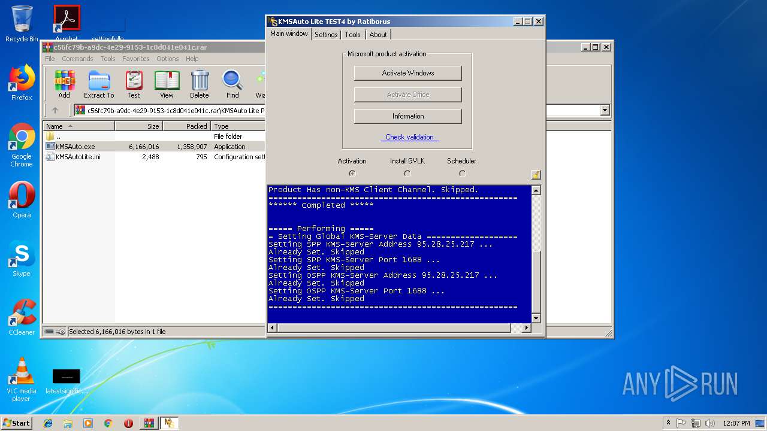Open the latestsignific desktop file

67,381
